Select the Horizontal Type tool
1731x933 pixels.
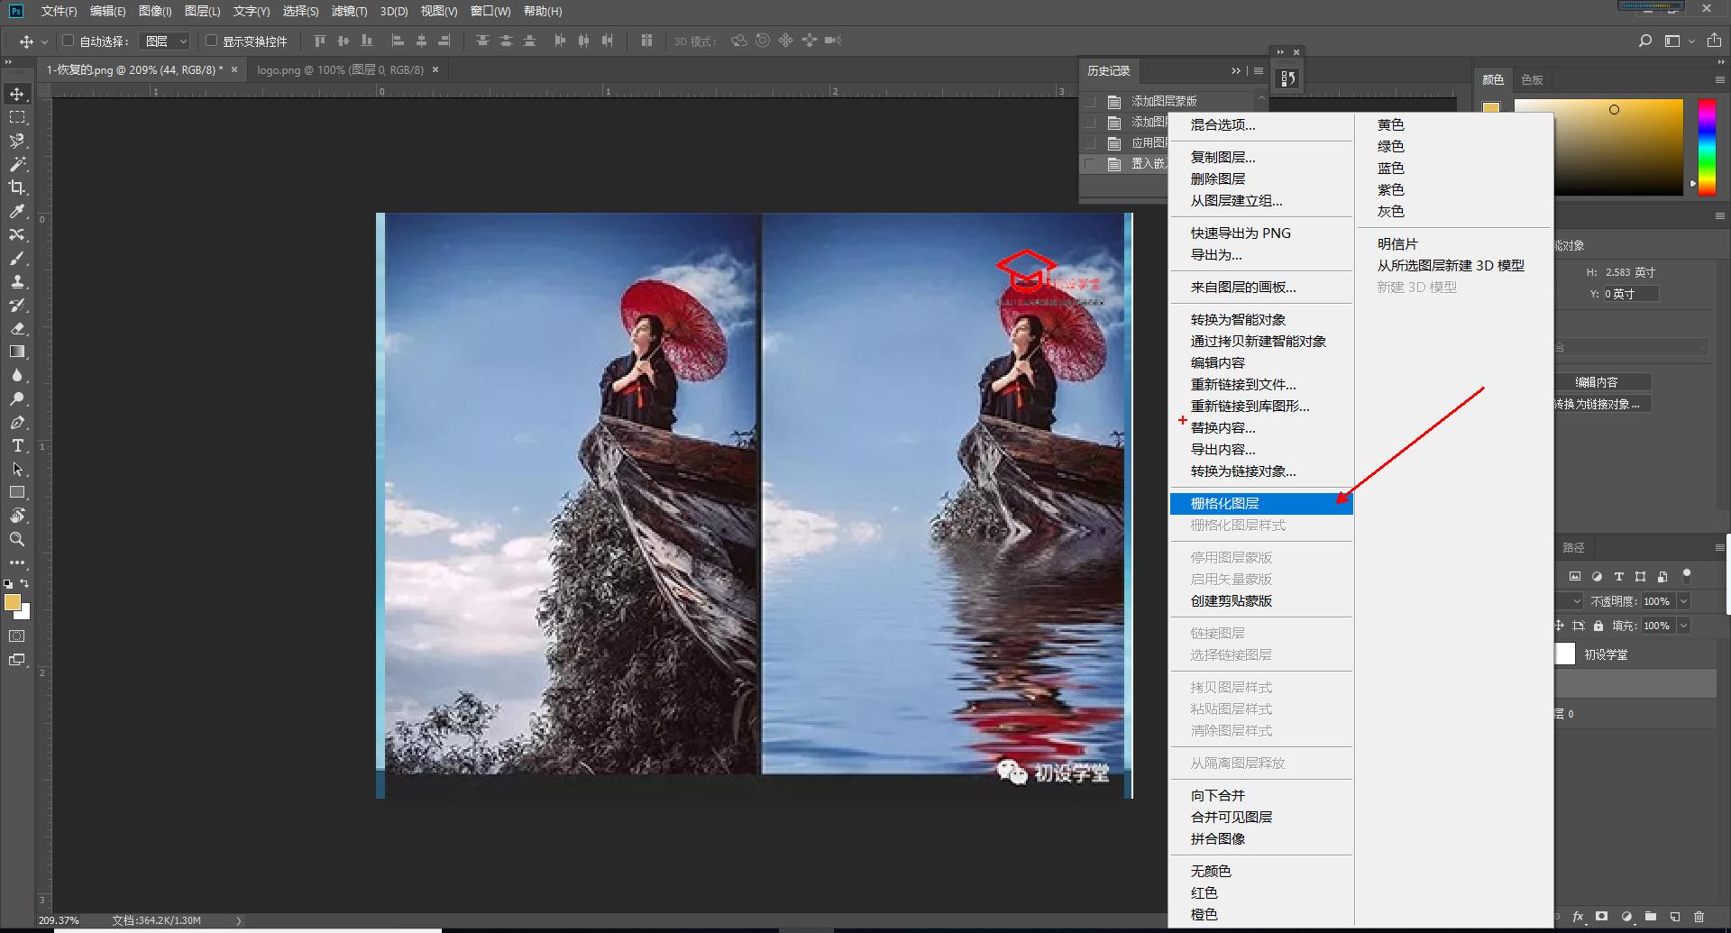16,445
